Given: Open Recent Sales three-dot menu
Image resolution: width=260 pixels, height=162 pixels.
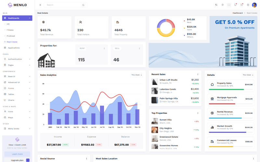Looking at the screenshot, I should 198,75.
